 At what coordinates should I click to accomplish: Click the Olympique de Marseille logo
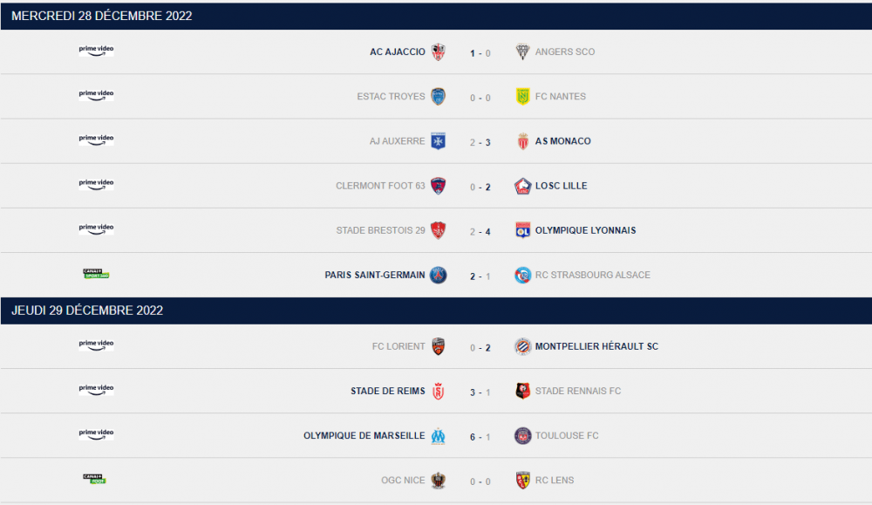click(x=439, y=435)
